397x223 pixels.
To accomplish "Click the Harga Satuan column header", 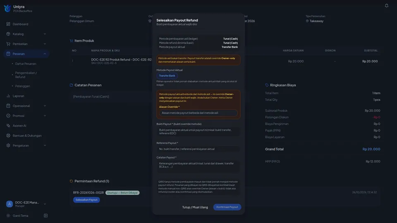I will (x=293, y=50).
